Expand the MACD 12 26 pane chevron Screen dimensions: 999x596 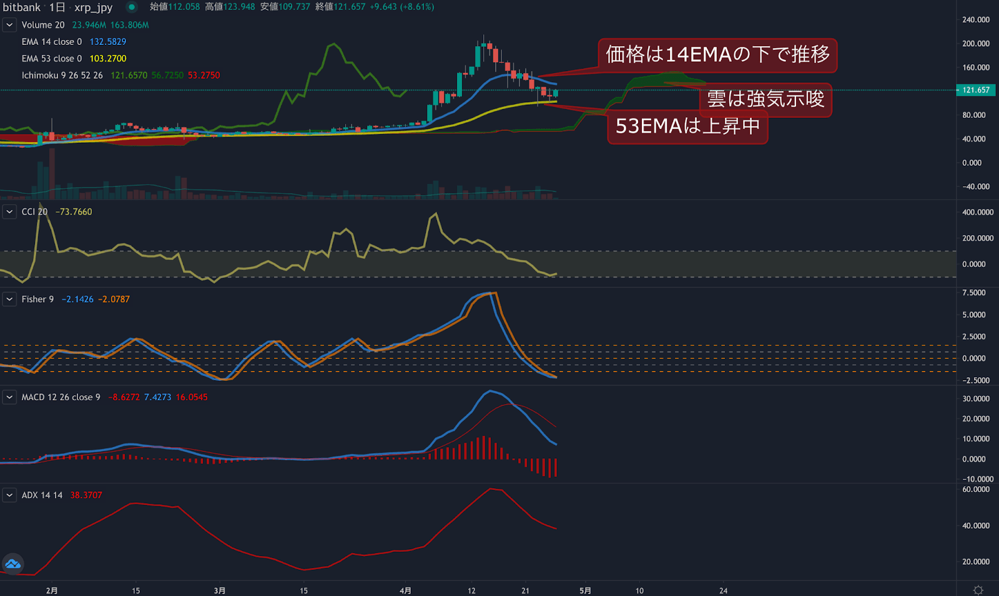click(9, 397)
